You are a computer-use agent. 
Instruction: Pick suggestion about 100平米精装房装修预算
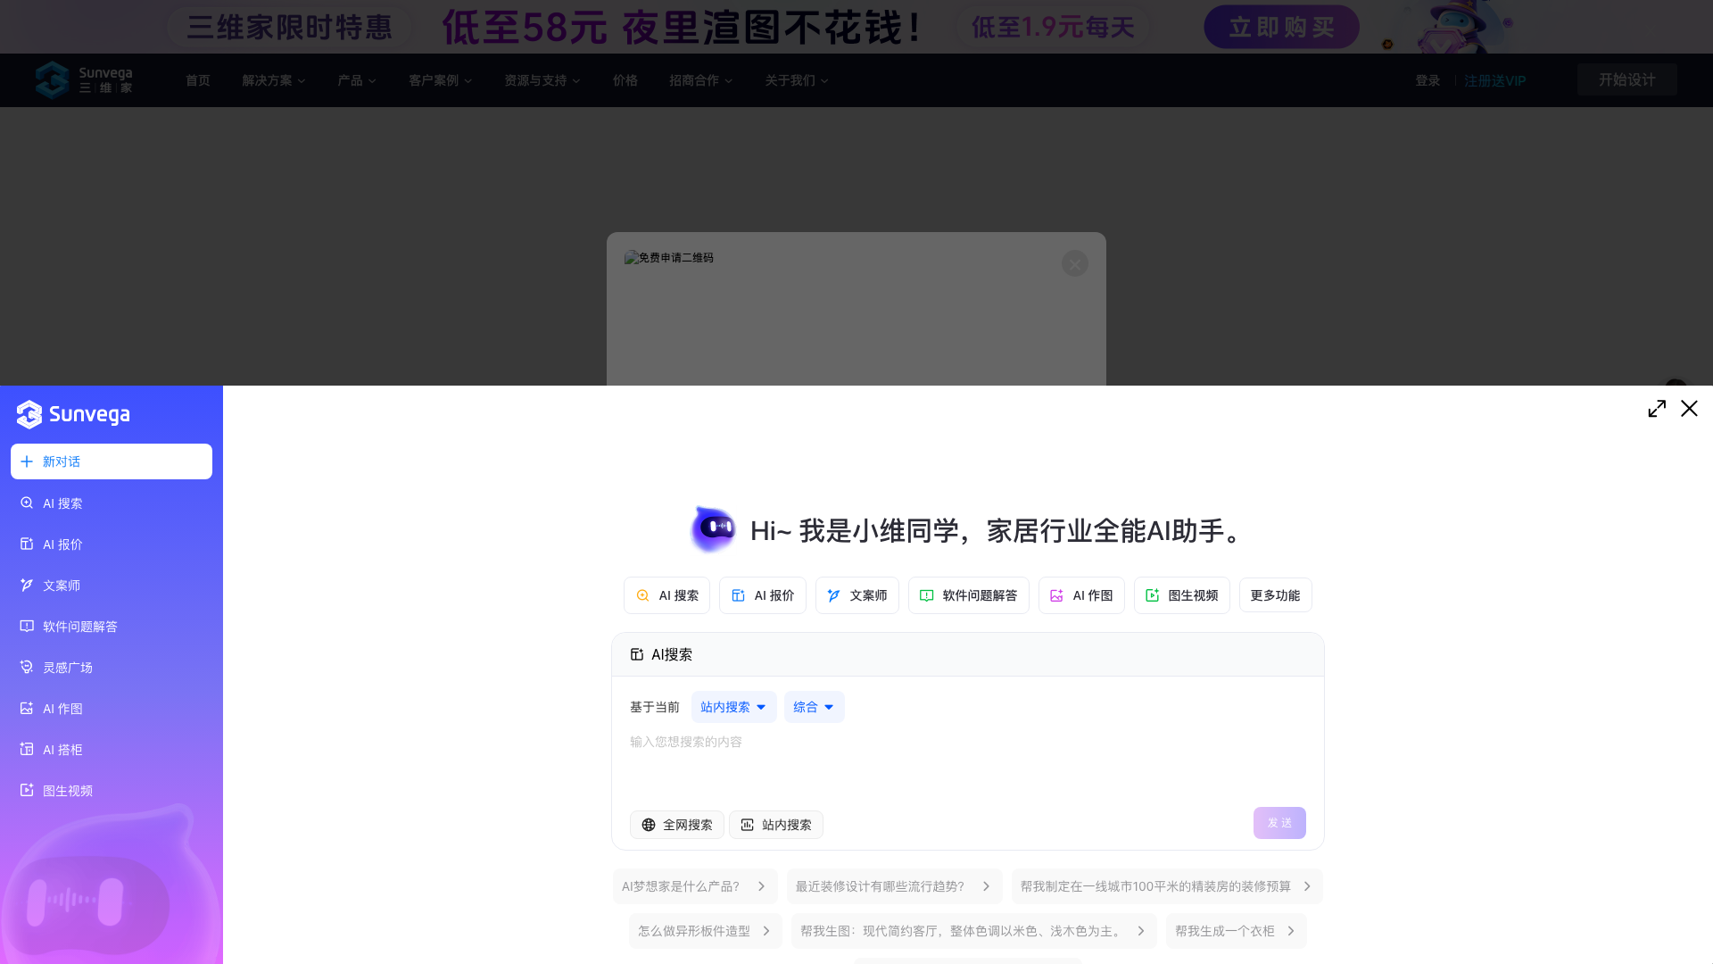(x=1167, y=886)
